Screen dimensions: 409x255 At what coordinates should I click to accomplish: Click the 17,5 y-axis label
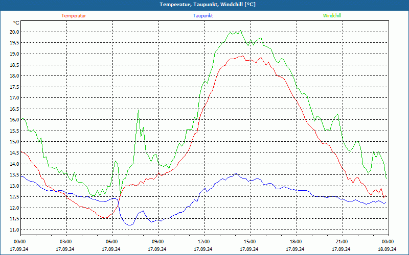14,87
